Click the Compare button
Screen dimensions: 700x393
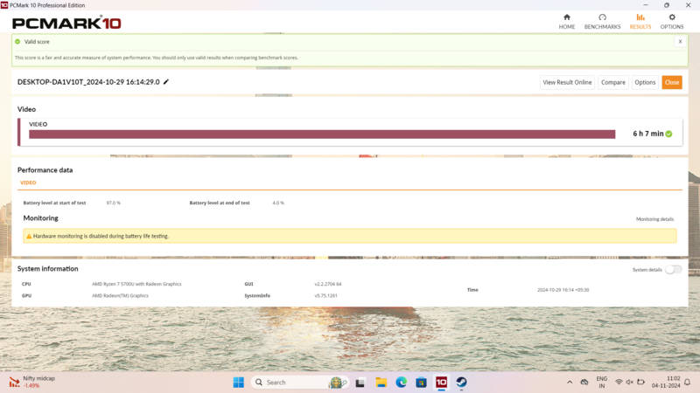click(613, 82)
